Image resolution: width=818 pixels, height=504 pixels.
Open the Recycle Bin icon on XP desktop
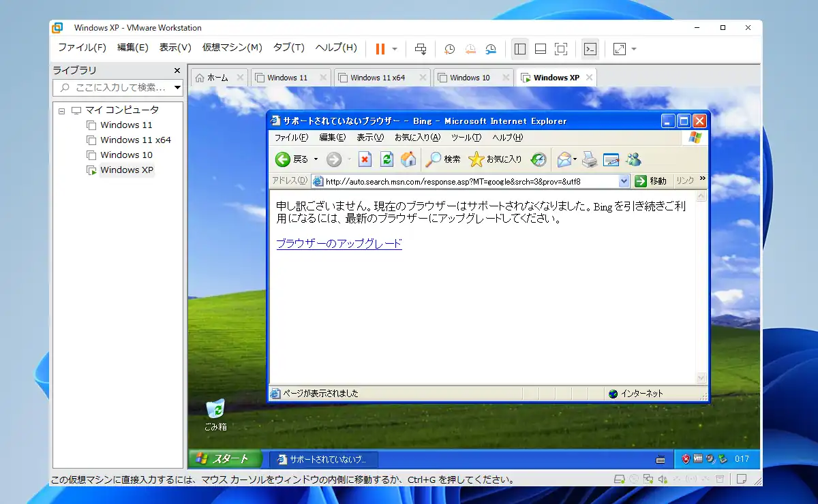point(215,409)
